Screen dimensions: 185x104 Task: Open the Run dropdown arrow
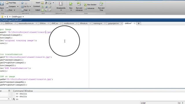71,10
